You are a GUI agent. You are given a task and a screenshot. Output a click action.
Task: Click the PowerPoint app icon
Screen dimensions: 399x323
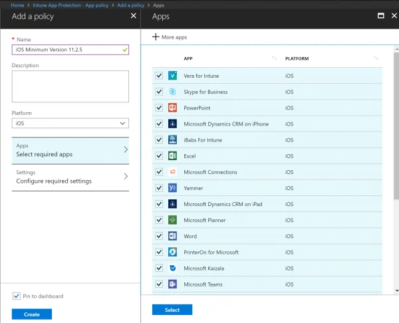pos(172,108)
